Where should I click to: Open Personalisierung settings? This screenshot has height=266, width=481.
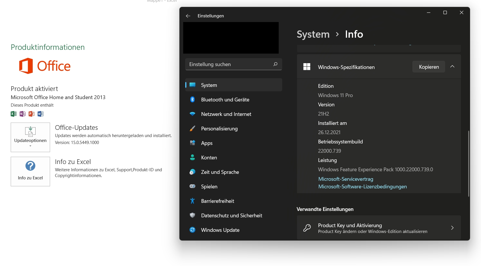coord(234,128)
